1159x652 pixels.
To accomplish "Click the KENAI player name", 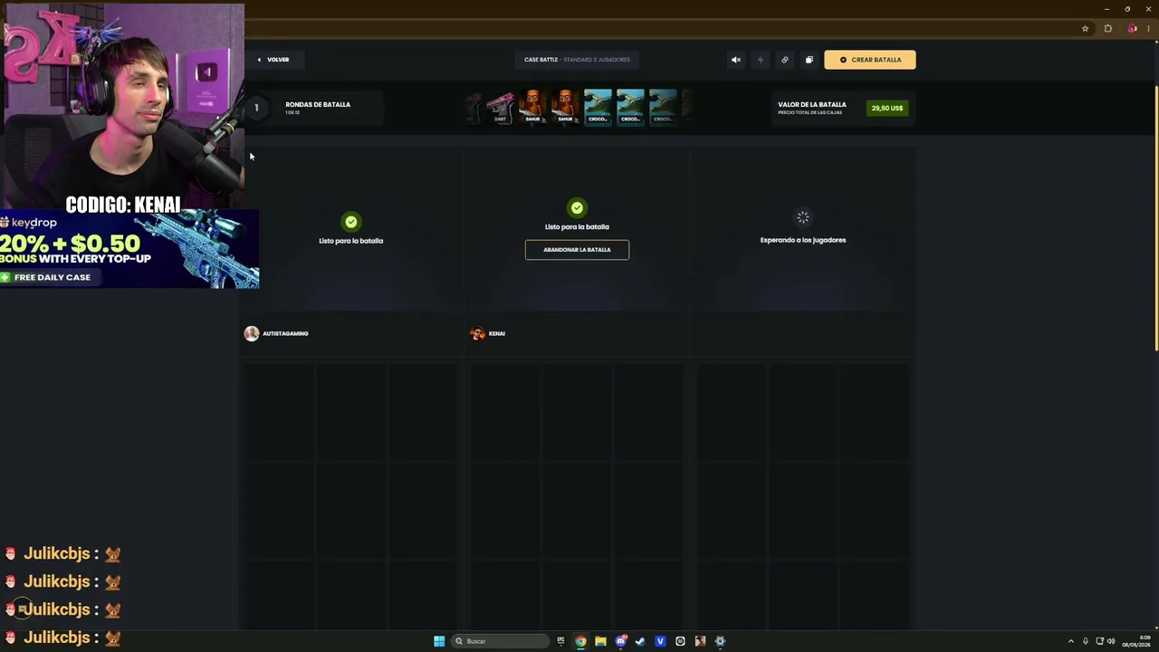I will (497, 333).
